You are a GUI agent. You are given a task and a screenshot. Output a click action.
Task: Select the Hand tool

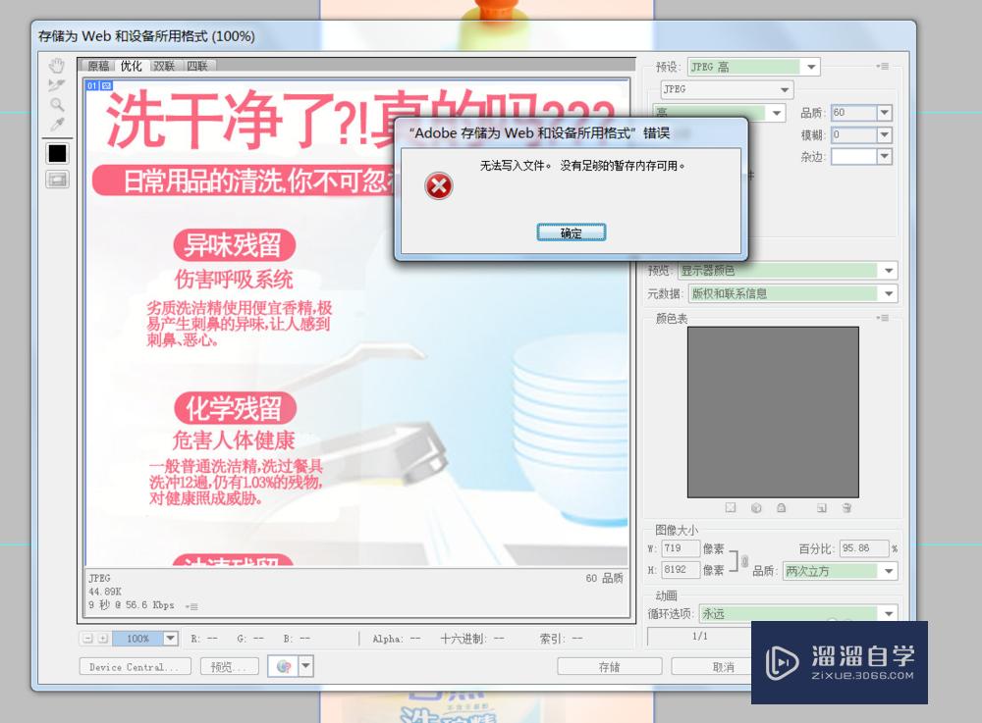[x=56, y=65]
